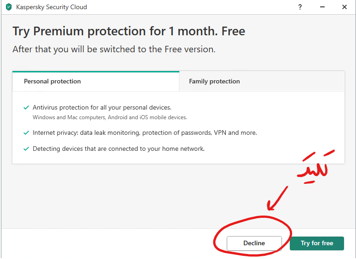Click the Kaspersky shield logo in title bar
The width and height of the screenshot is (356, 259).
click(x=8, y=7)
